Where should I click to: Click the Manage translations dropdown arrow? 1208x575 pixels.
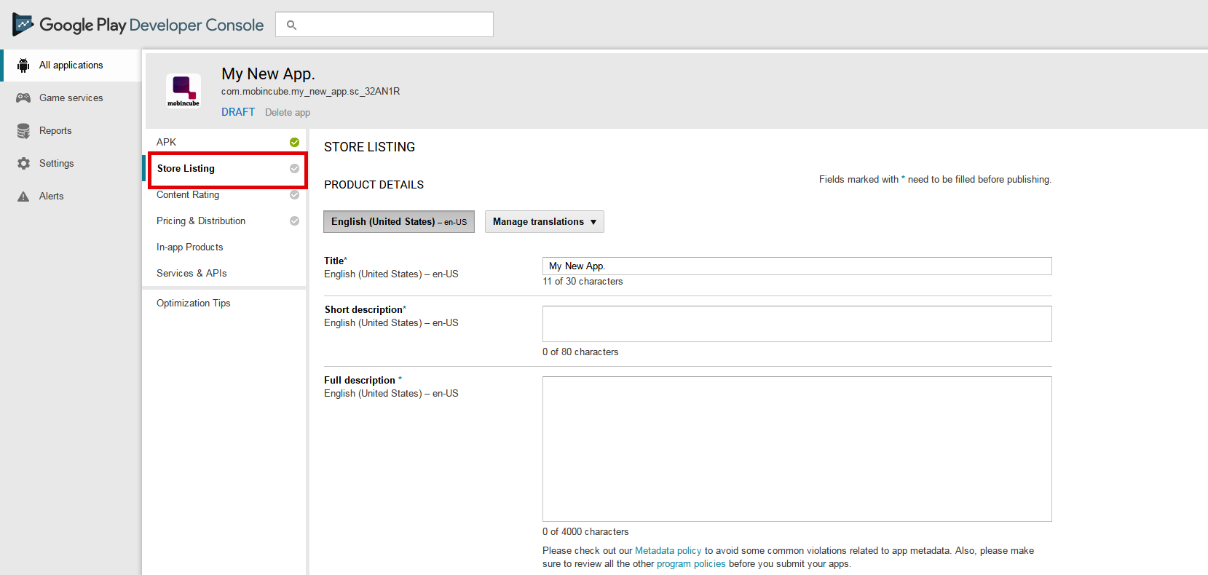[593, 222]
